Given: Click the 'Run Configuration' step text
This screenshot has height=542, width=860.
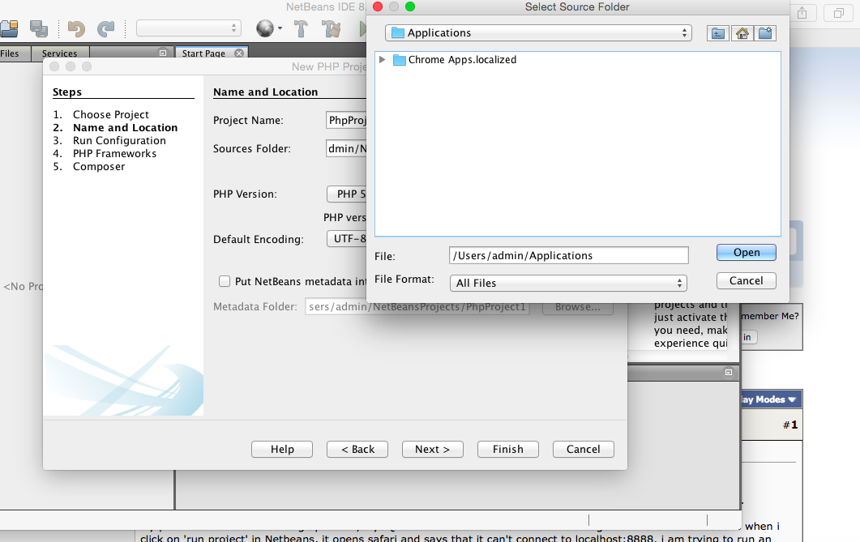Looking at the screenshot, I should pos(119,140).
